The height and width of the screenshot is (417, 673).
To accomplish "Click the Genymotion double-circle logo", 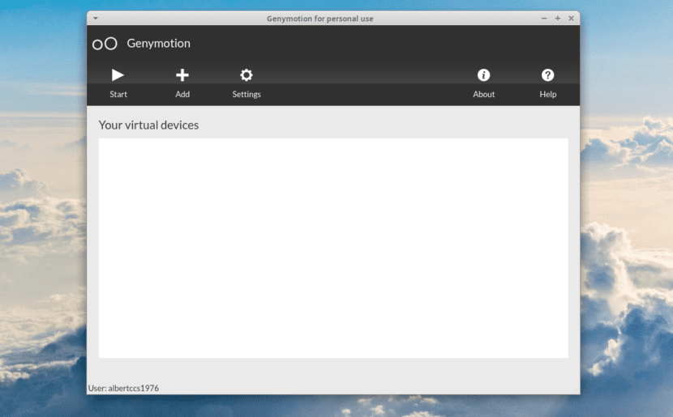I will pos(105,44).
